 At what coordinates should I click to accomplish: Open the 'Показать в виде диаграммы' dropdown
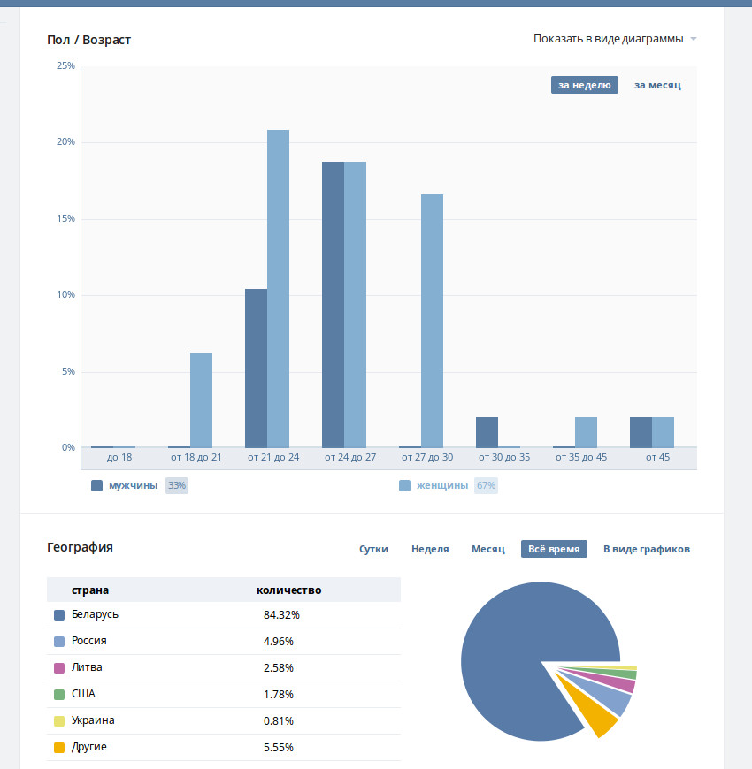614,39
